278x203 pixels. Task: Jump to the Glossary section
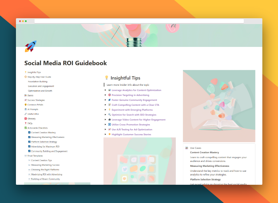click(x=31, y=118)
